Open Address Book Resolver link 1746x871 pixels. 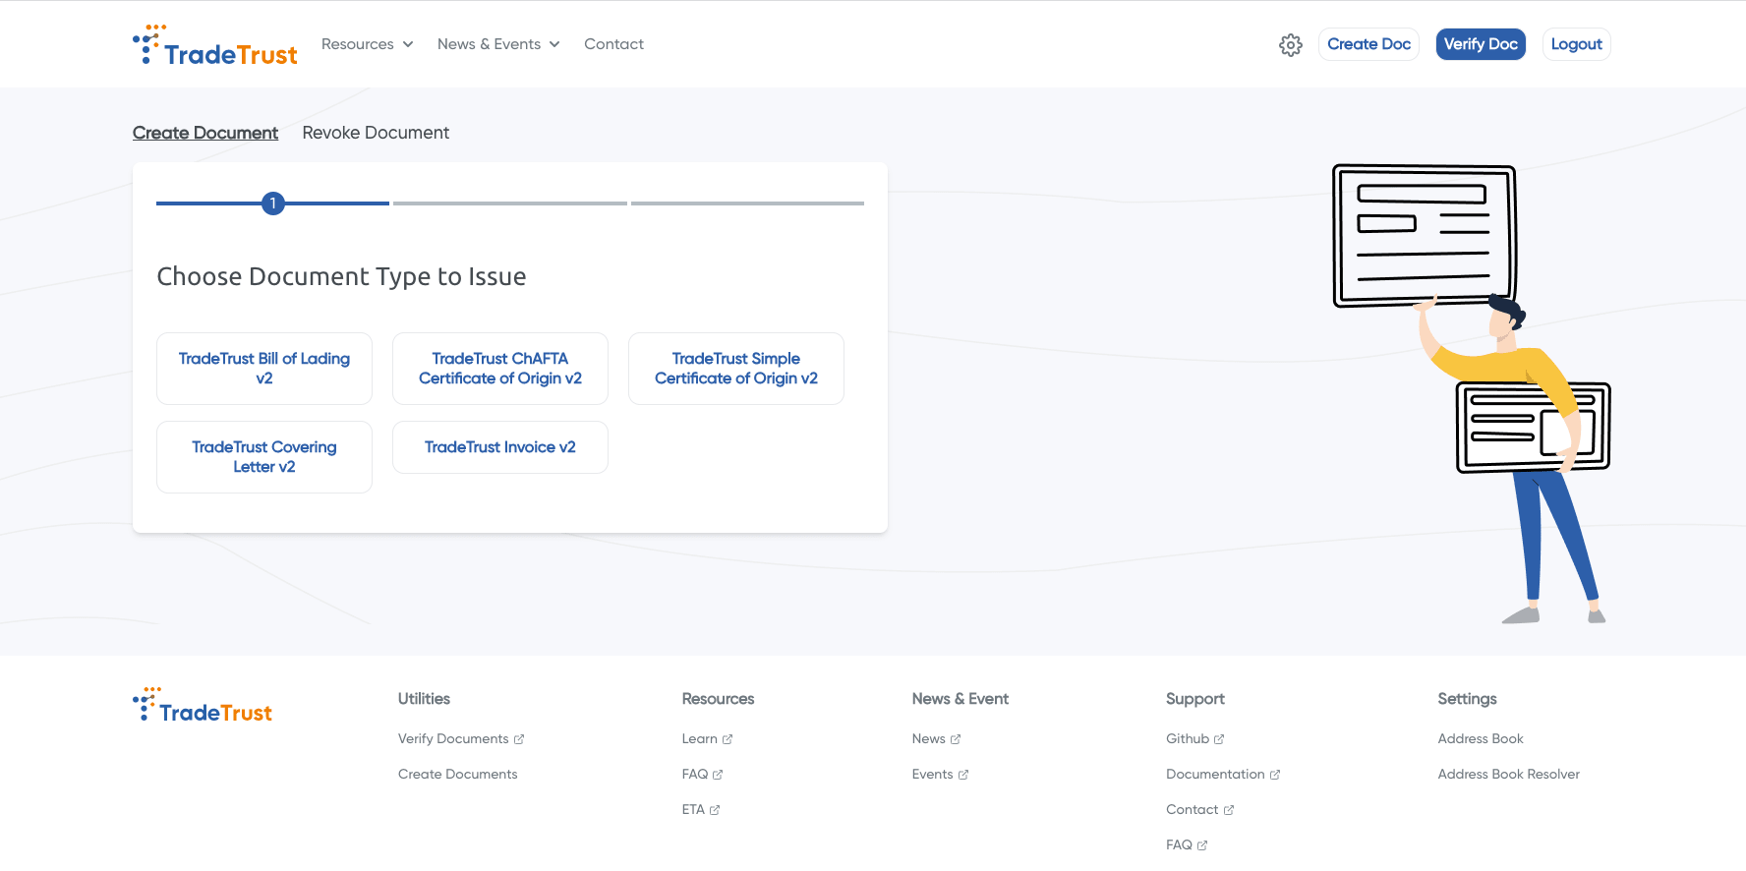(1508, 775)
